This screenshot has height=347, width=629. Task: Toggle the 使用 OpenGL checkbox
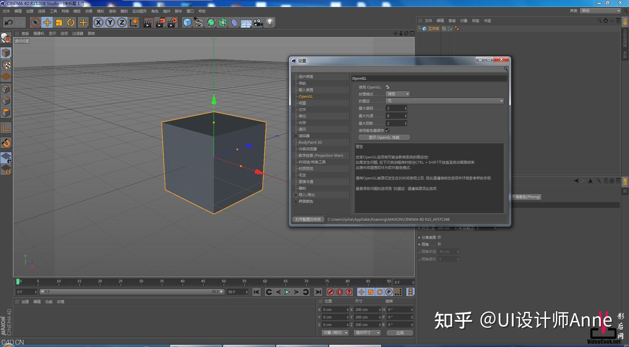pos(388,87)
